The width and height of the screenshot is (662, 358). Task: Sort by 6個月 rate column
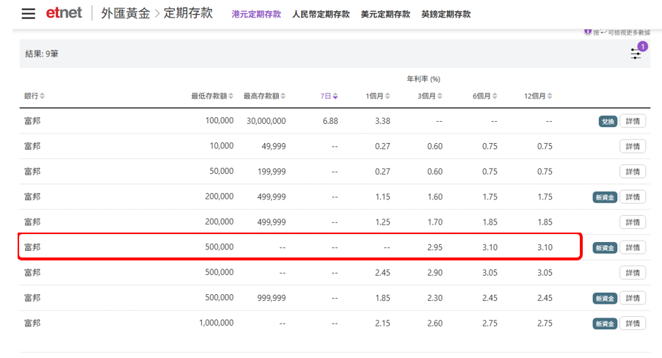click(484, 96)
